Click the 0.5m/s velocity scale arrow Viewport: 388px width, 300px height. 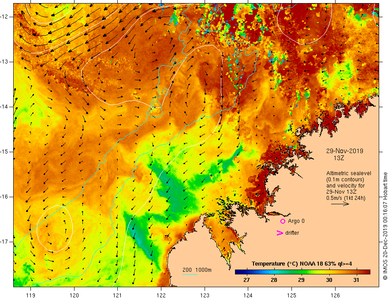click(x=340, y=204)
